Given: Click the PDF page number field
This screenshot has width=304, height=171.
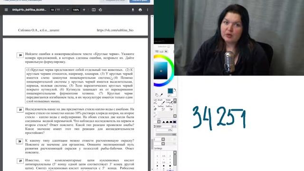Looking at the screenshot, I should [52, 9].
